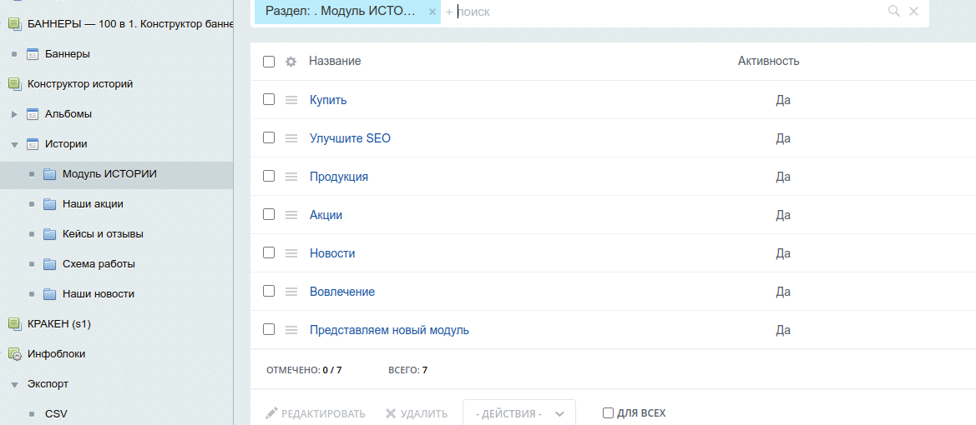Viewport: 976px width, 425px height.
Task: Open the Продукция story link
Action: pos(339,177)
